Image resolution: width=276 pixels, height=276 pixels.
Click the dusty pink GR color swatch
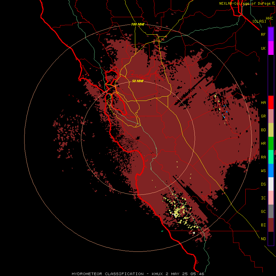[x=271, y=116]
